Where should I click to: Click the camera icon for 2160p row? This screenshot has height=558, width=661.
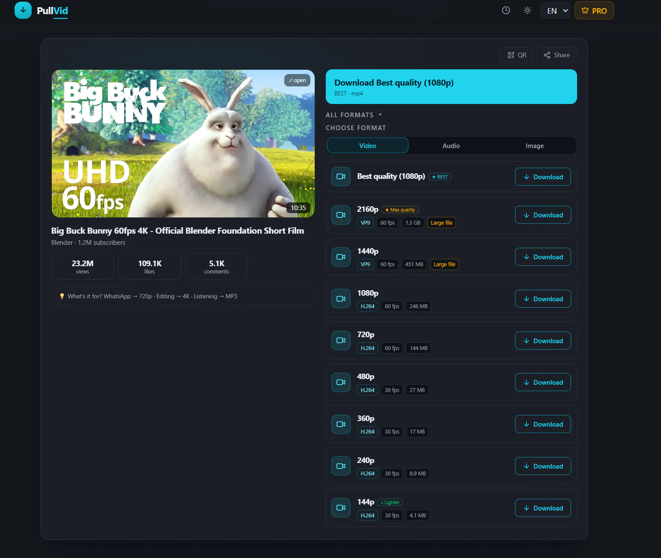(x=341, y=215)
